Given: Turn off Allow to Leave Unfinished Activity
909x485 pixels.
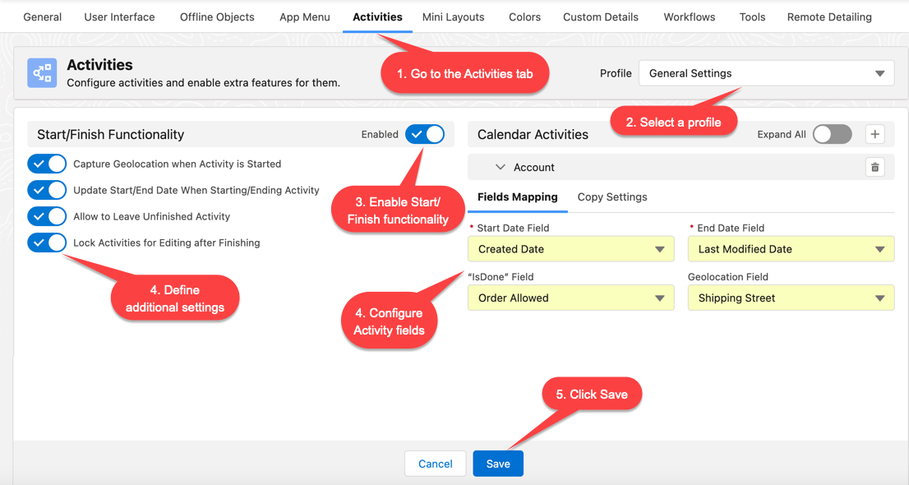Looking at the screenshot, I should [x=47, y=216].
